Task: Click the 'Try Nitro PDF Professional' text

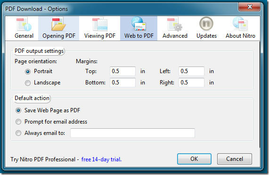Action: [x=43, y=159]
